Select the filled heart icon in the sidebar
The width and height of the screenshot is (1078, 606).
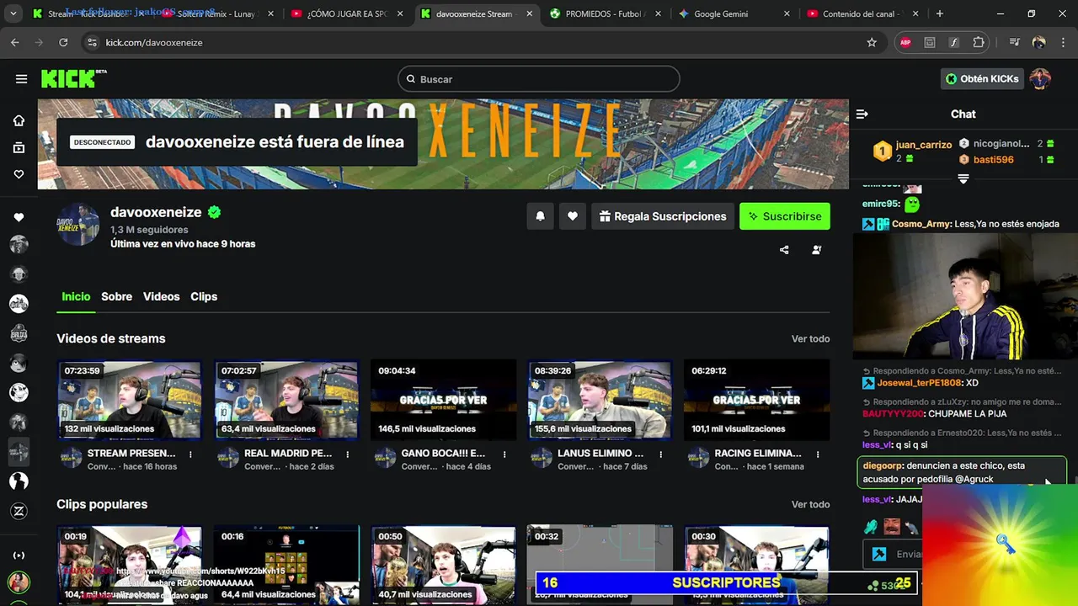click(x=19, y=217)
